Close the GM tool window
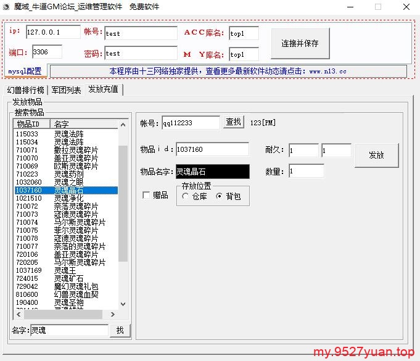 [406, 7]
